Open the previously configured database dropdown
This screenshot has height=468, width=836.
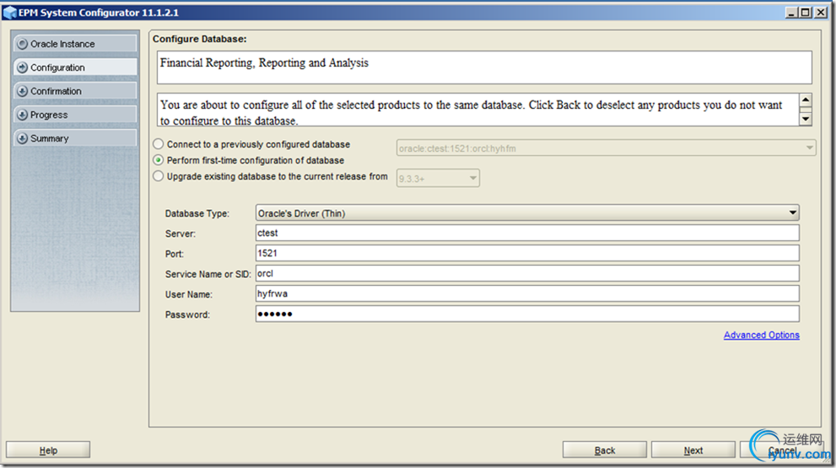tap(606, 148)
